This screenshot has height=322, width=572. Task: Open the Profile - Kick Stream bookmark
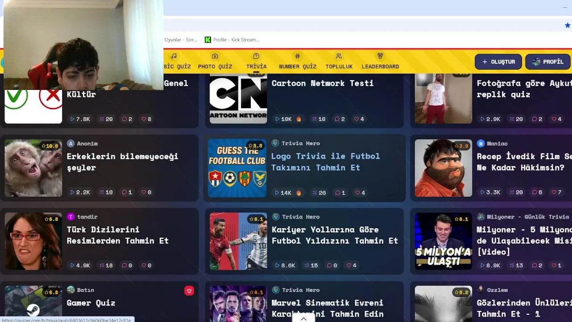click(x=232, y=40)
